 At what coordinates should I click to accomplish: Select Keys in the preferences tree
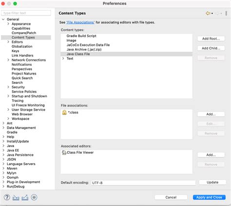[x=16, y=51]
